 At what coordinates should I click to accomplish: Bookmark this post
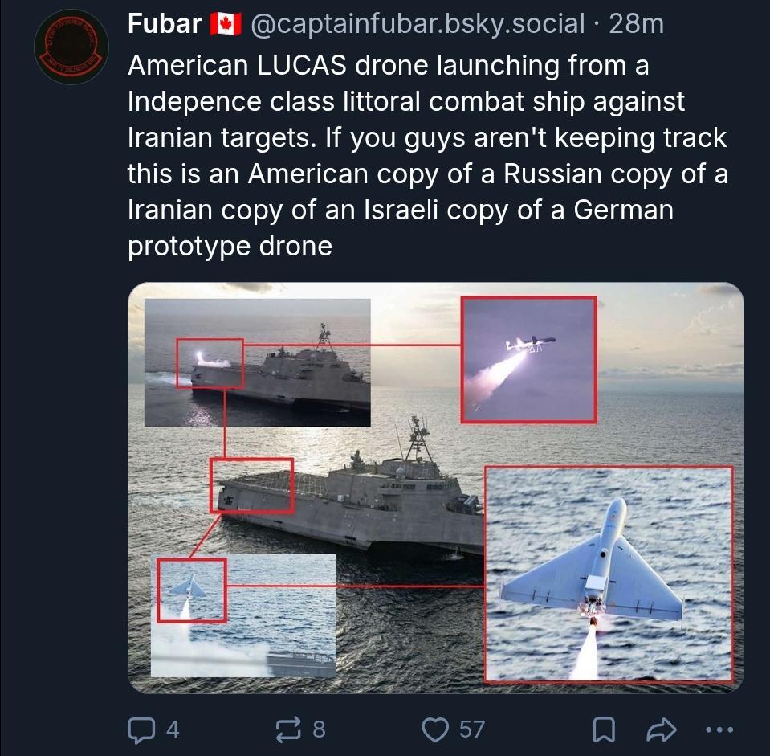click(x=603, y=729)
